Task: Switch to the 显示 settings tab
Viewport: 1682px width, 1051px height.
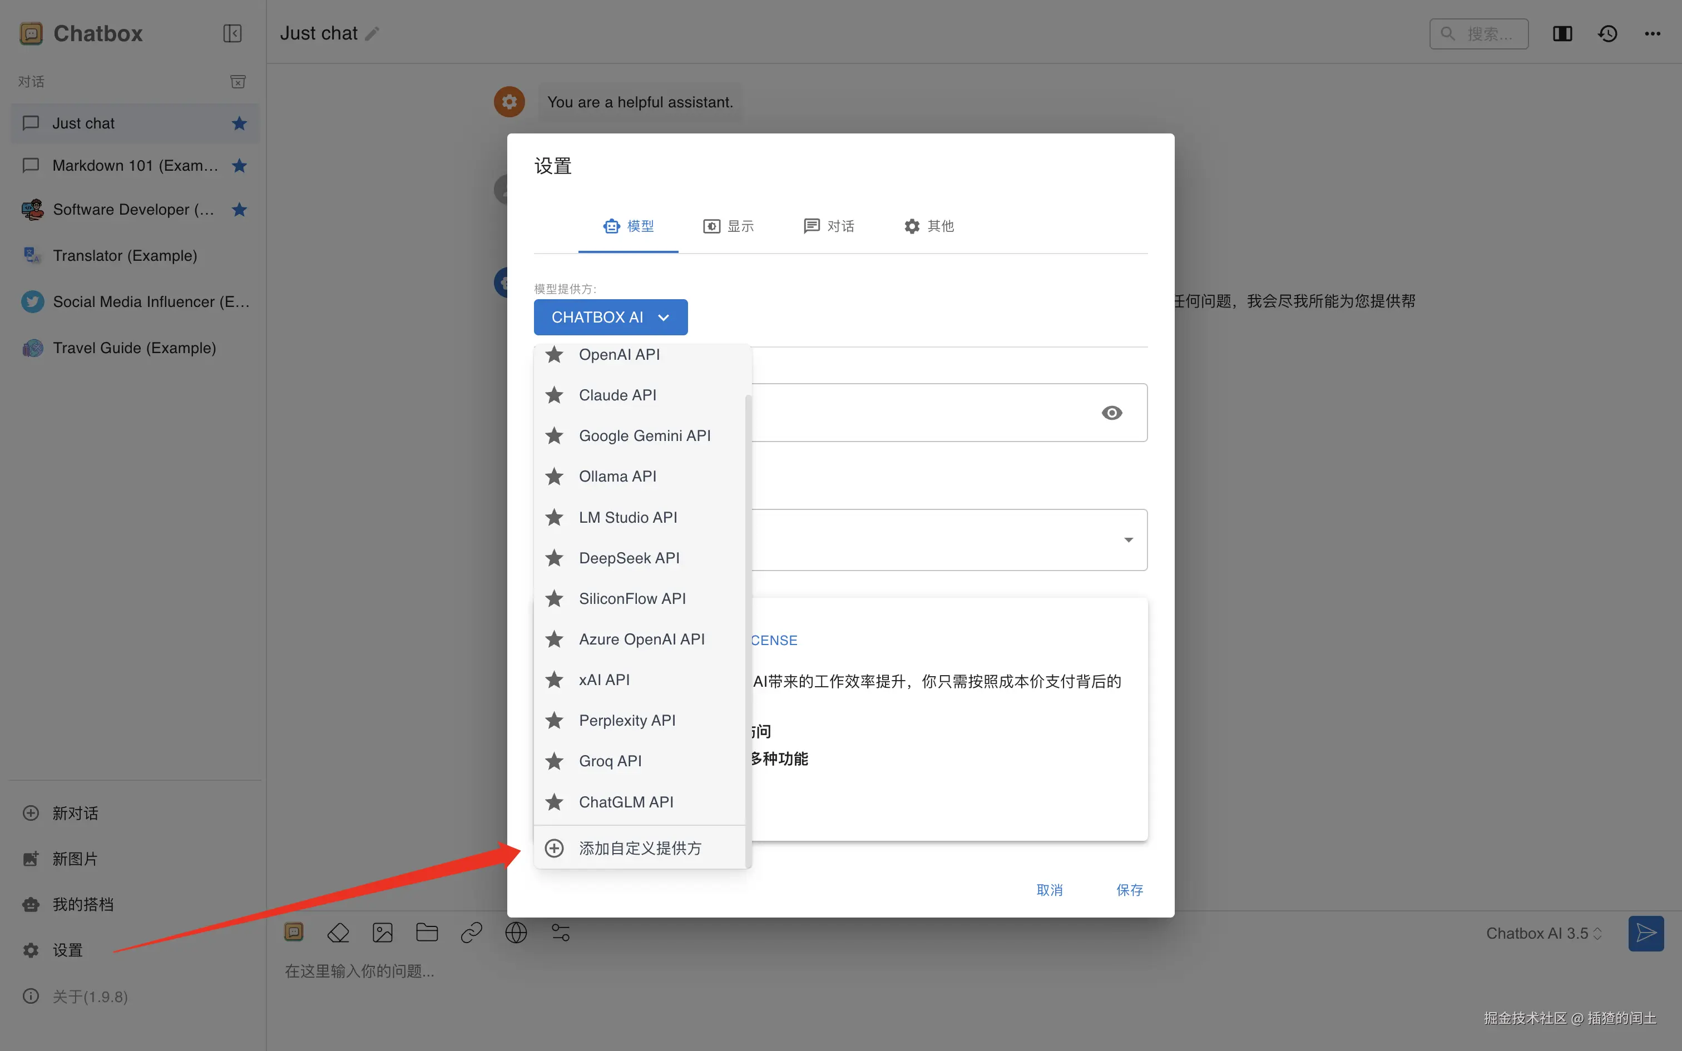Action: 728,226
